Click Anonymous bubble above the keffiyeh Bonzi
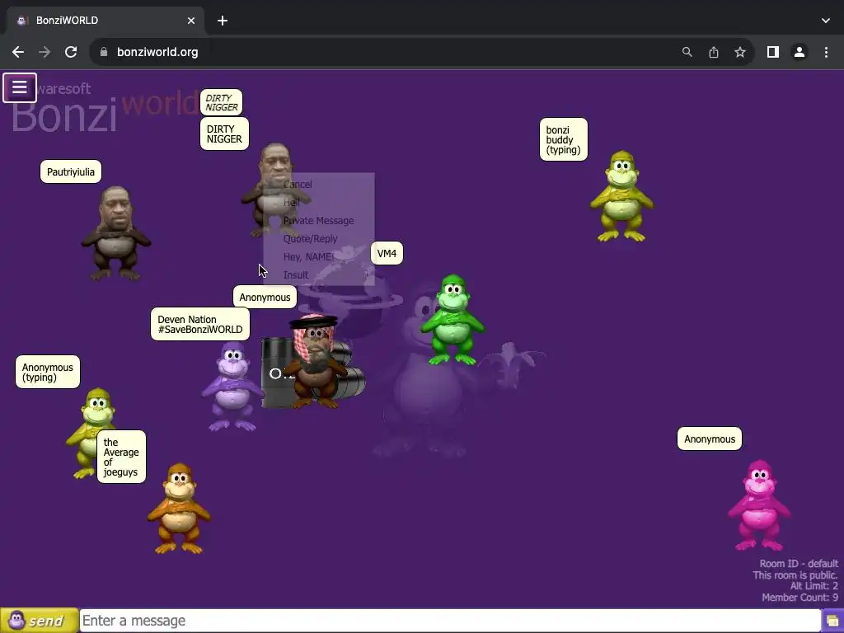844x633 pixels. tap(265, 297)
